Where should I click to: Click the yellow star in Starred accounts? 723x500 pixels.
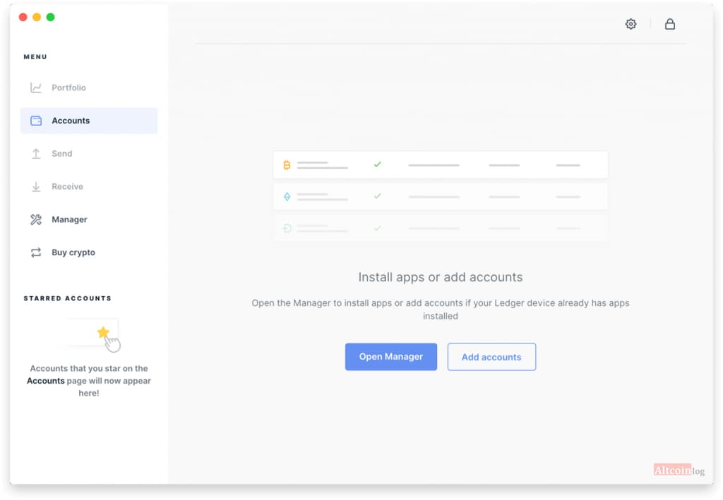click(103, 332)
